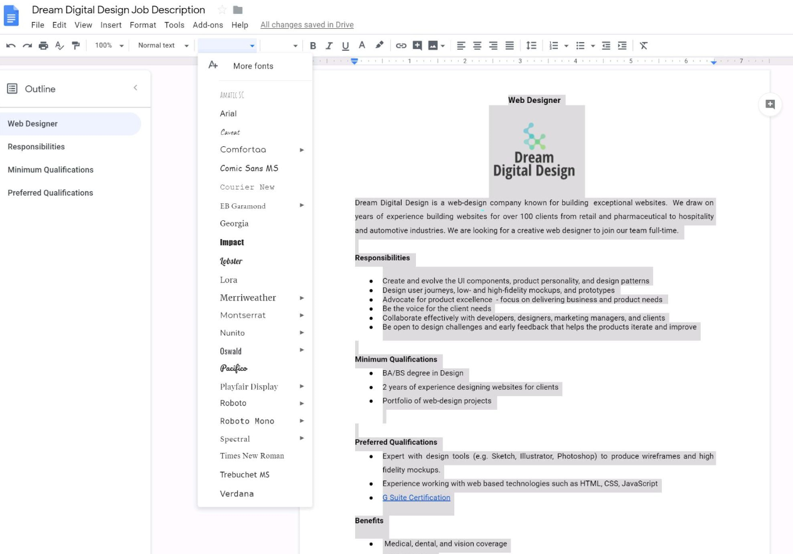Apply a numbered list
The height and width of the screenshot is (554, 793).
[x=553, y=45]
